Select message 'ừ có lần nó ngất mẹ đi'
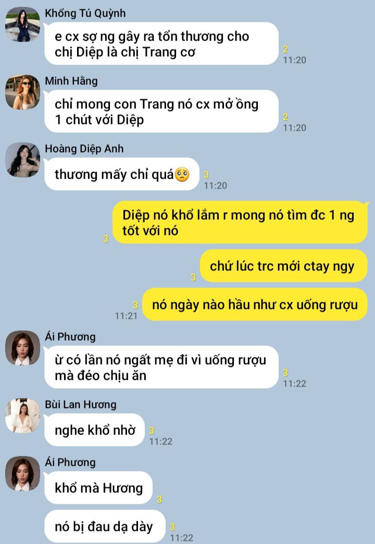The height and width of the screenshot is (544, 375). [161, 367]
